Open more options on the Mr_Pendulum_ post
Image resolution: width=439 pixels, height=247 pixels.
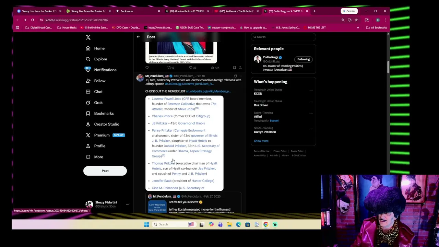pyautogui.click(x=240, y=76)
